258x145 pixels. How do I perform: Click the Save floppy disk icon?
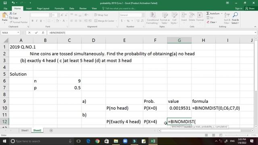tap(5, 3)
